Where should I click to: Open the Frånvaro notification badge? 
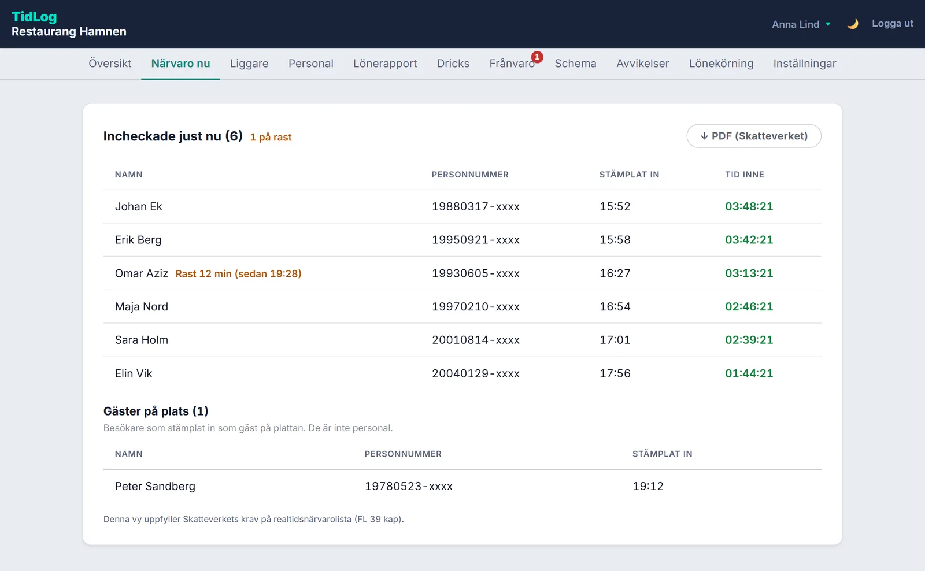[x=537, y=57]
